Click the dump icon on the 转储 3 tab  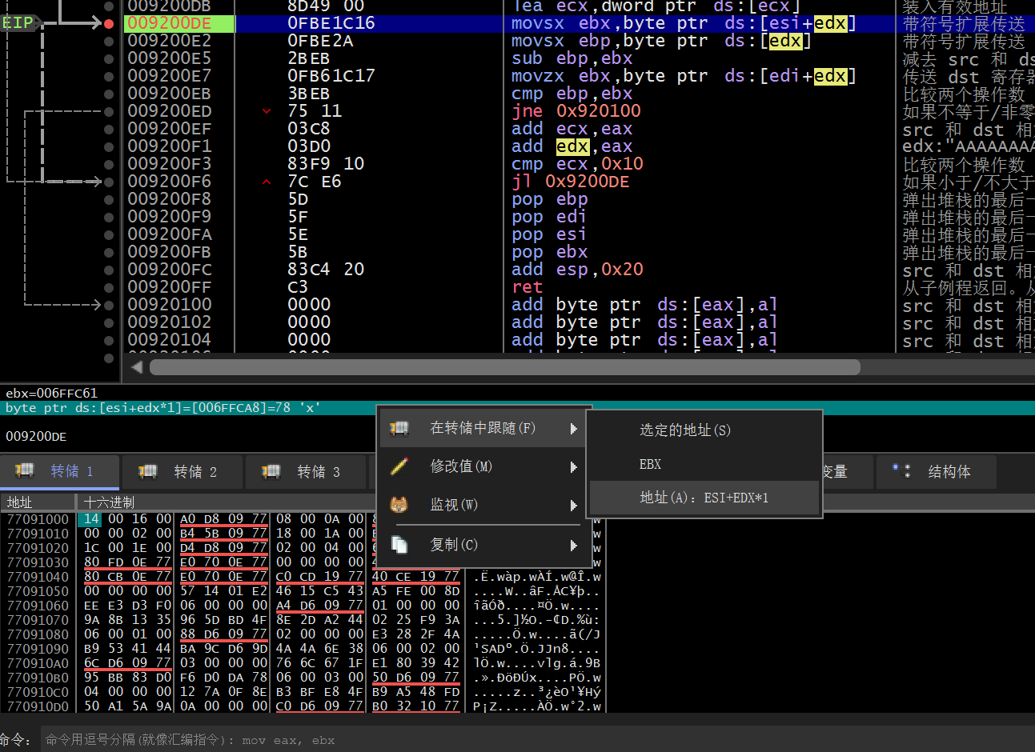pos(271,471)
